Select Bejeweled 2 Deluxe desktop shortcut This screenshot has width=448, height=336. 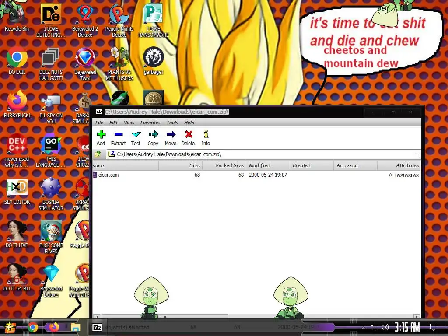(x=85, y=21)
